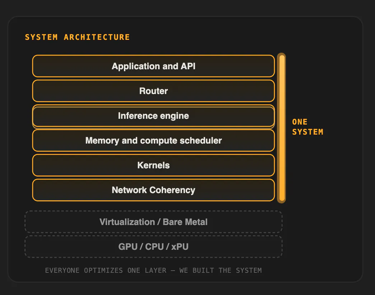The height and width of the screenshot is (295, 375).
Task: Click the Kernels layer box
Action: [153, 165]
